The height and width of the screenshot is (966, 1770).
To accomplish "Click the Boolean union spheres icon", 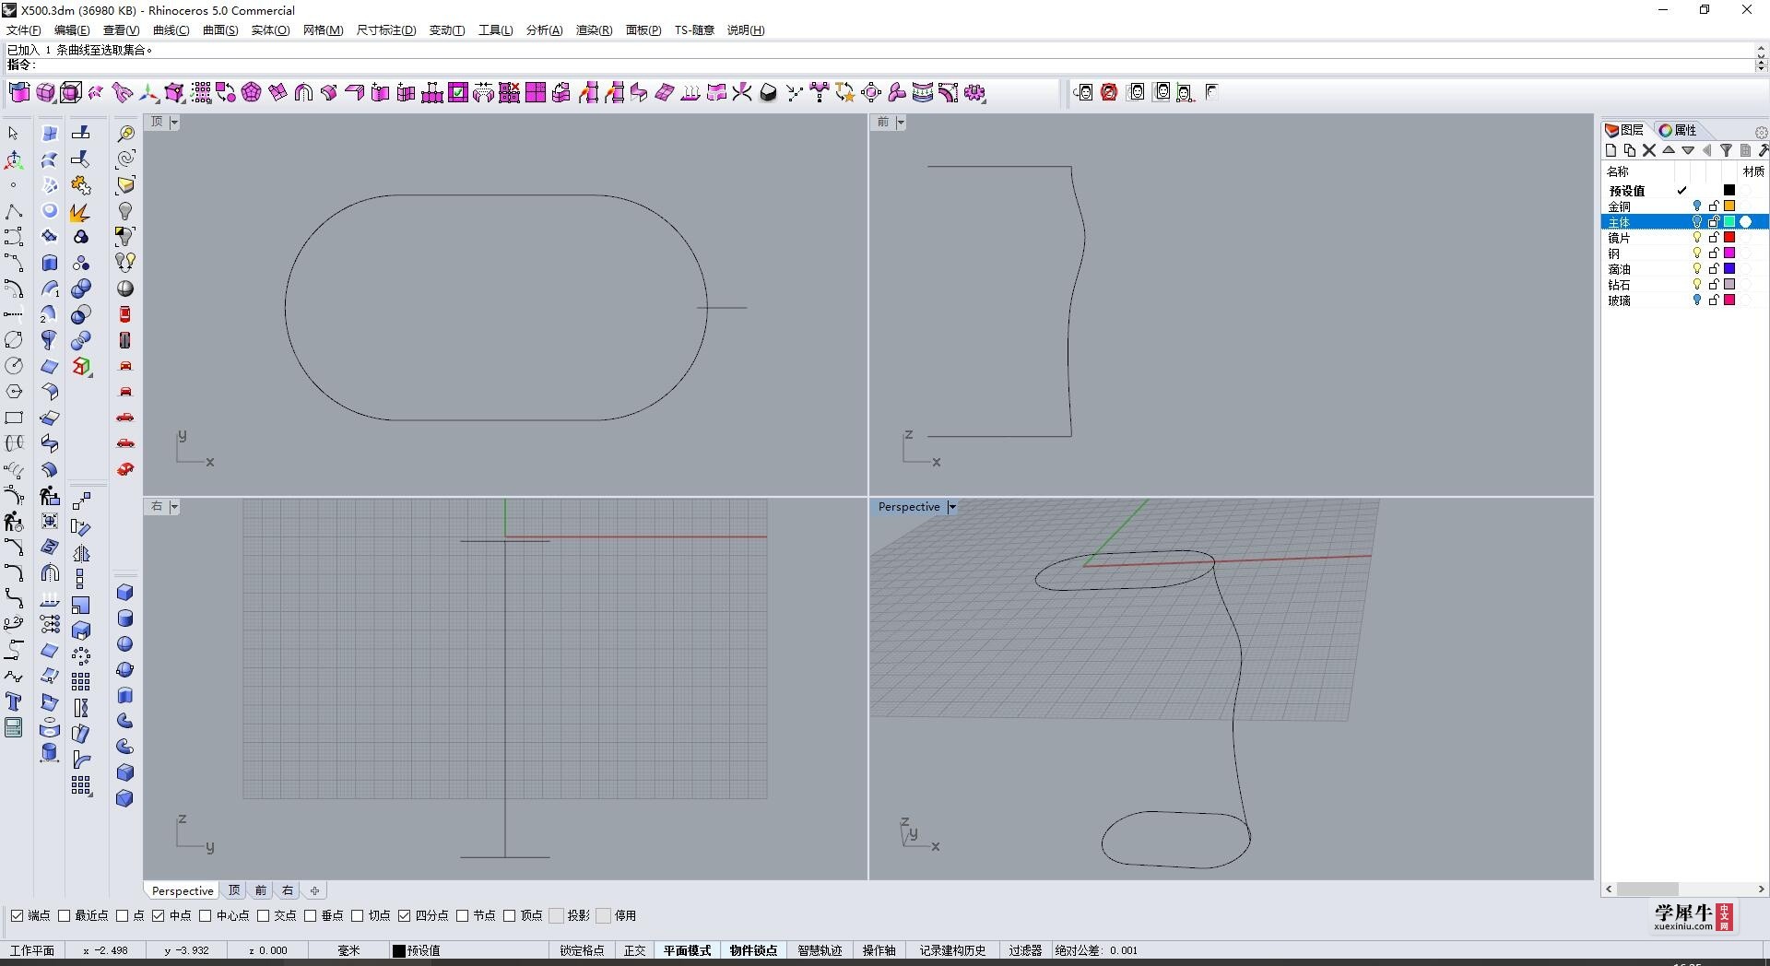I will coord(81,289).
